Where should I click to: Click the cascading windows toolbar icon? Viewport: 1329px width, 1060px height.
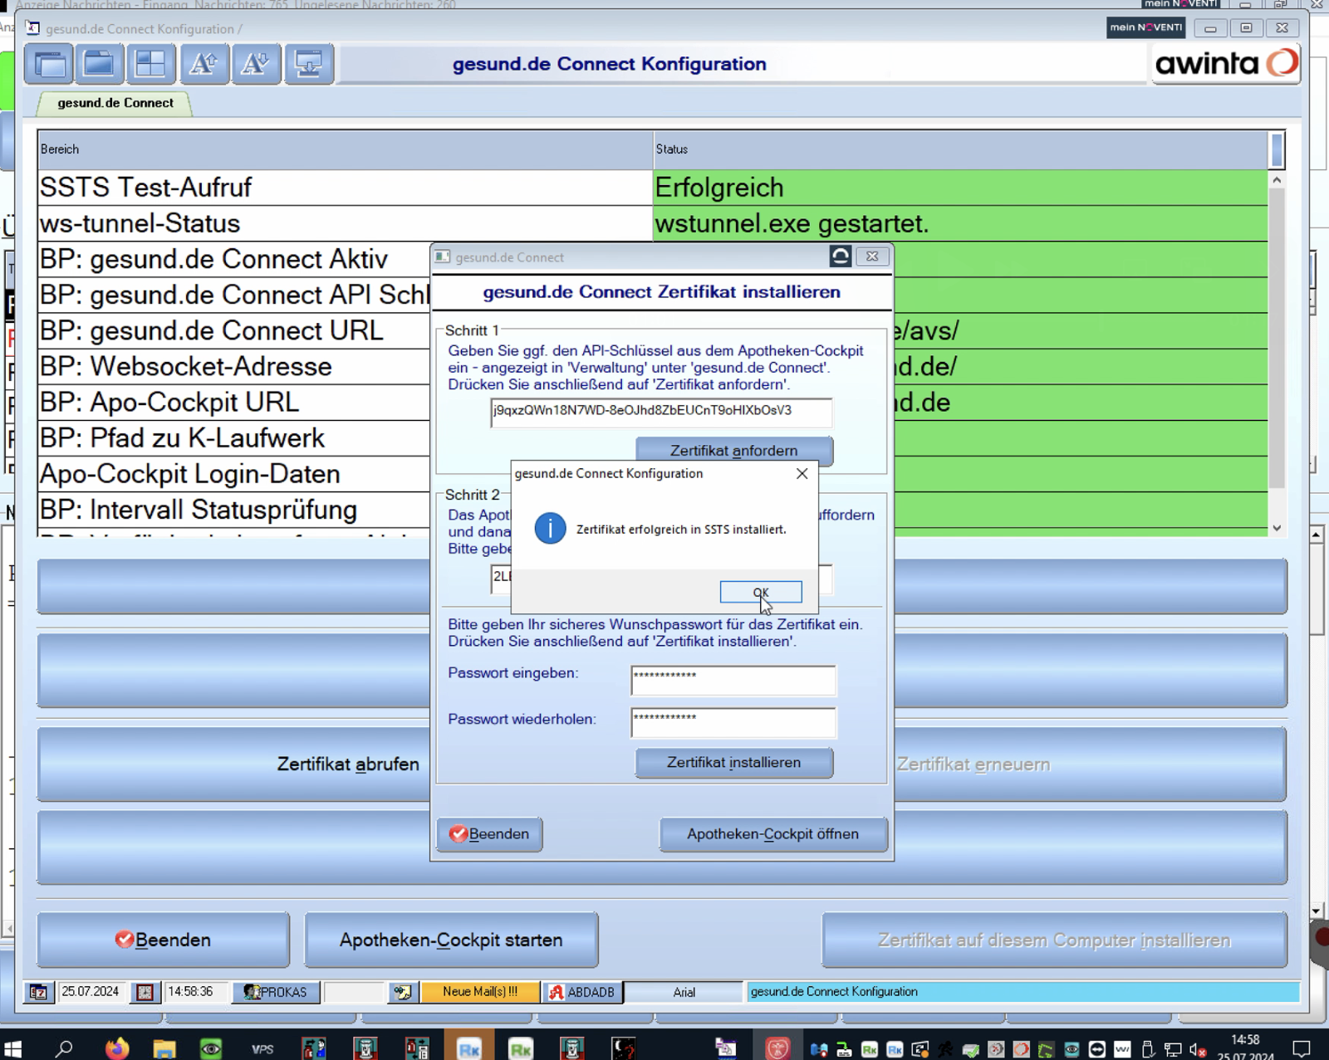point(50,64)
